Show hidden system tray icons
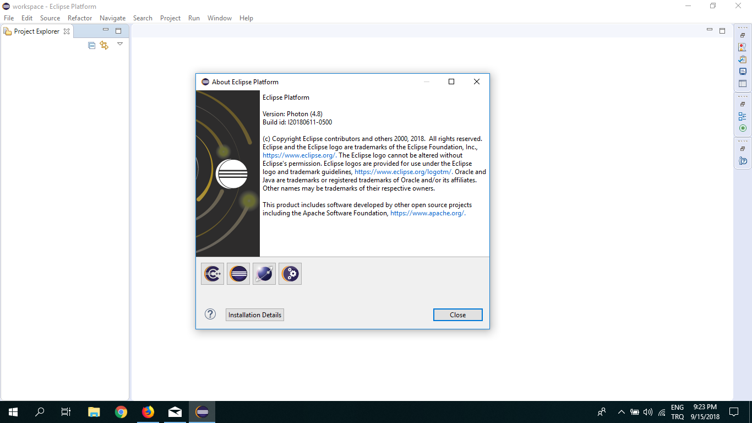The image size is (752, 423). tap(621, 412)
